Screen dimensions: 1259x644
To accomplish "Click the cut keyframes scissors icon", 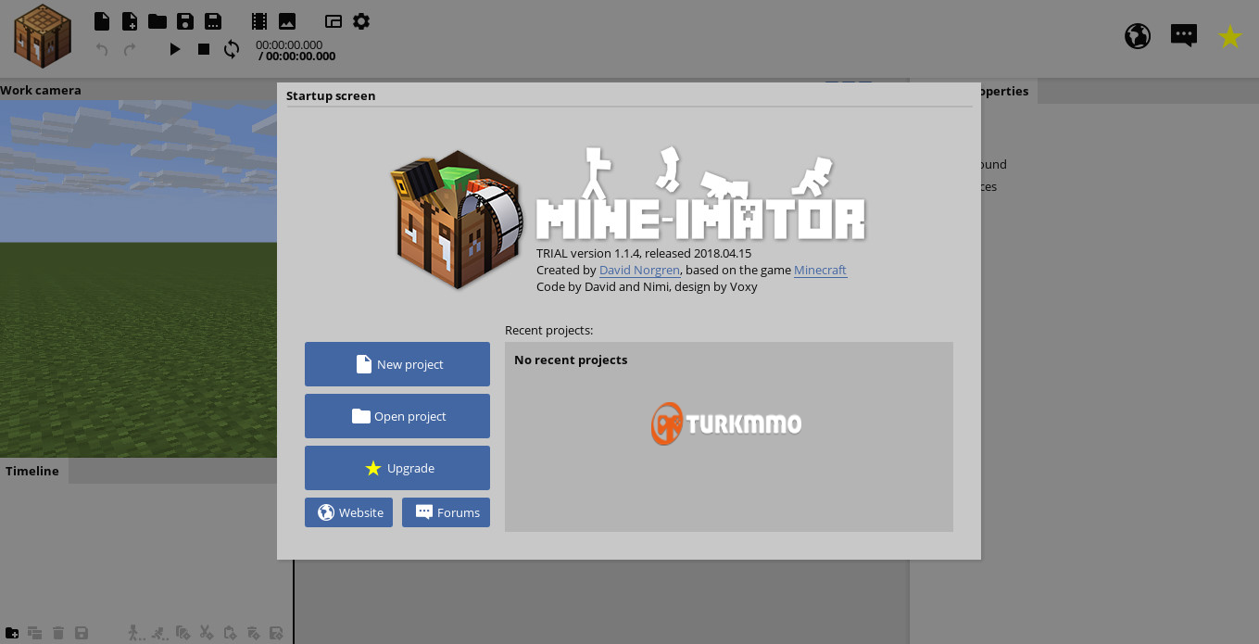I will 207,633.
